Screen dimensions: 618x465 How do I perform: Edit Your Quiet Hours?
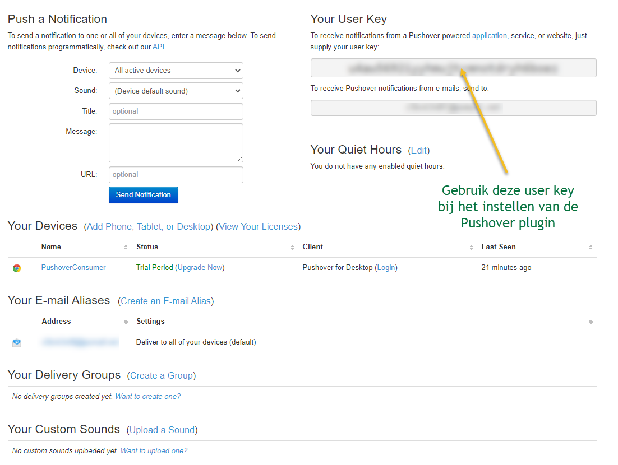coord(418,150)
